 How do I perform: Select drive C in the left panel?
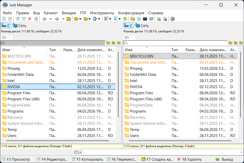[6, 26]
